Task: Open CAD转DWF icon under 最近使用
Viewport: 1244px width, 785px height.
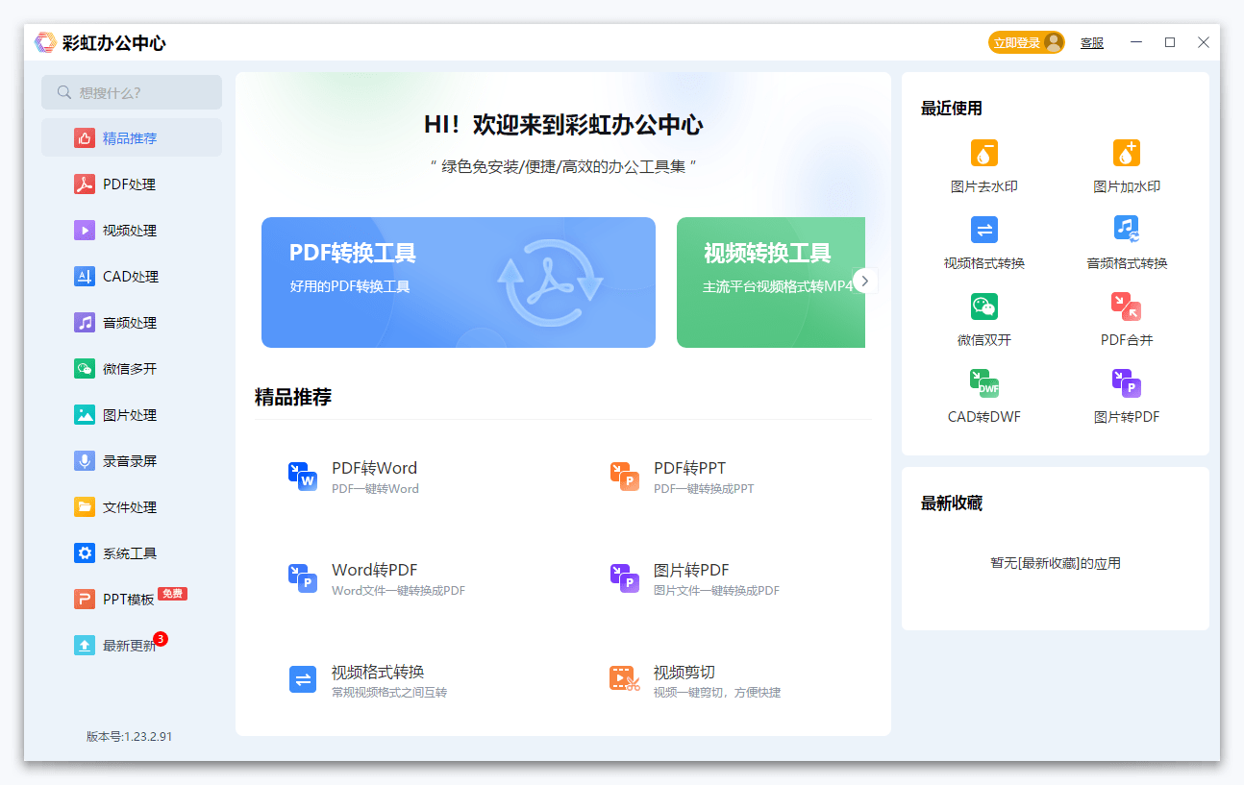Action: [984, 383]
